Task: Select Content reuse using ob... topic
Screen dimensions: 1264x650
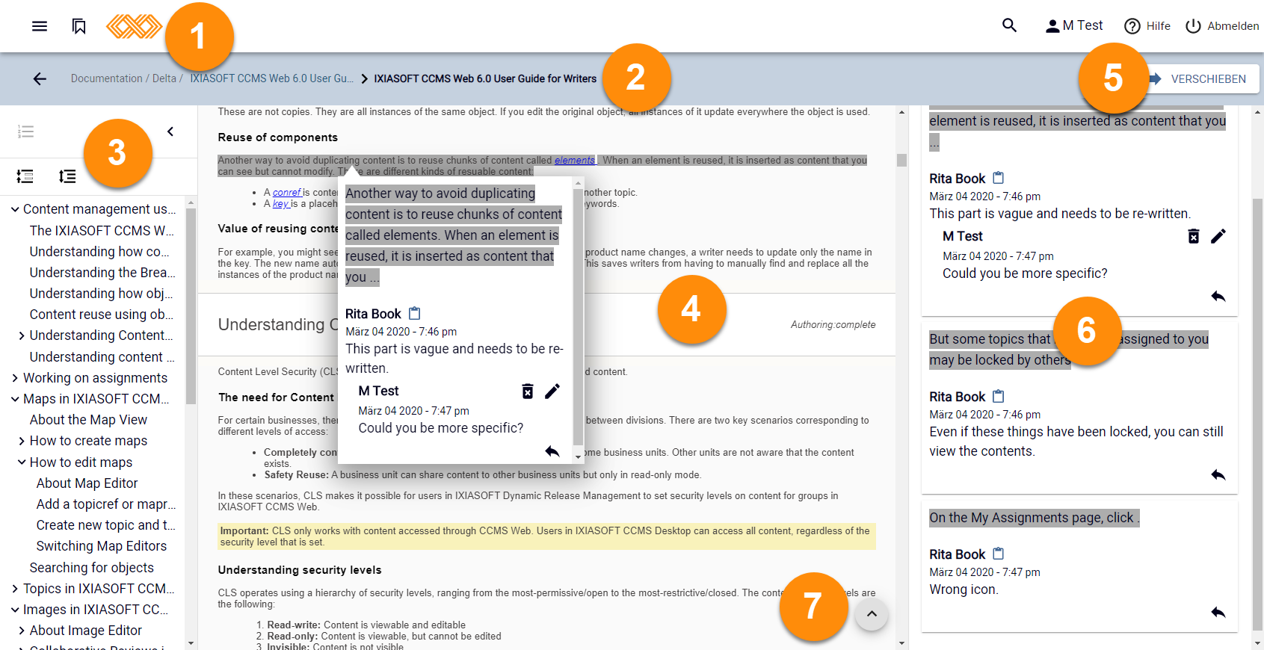Action: click(102, 315)
